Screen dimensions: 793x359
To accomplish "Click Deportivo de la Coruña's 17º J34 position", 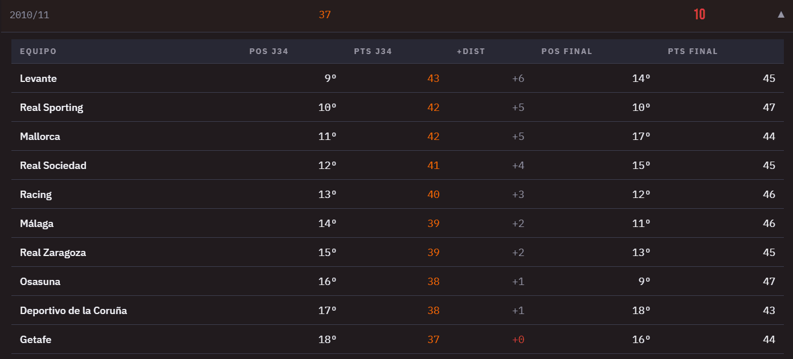I will [328, 311].
